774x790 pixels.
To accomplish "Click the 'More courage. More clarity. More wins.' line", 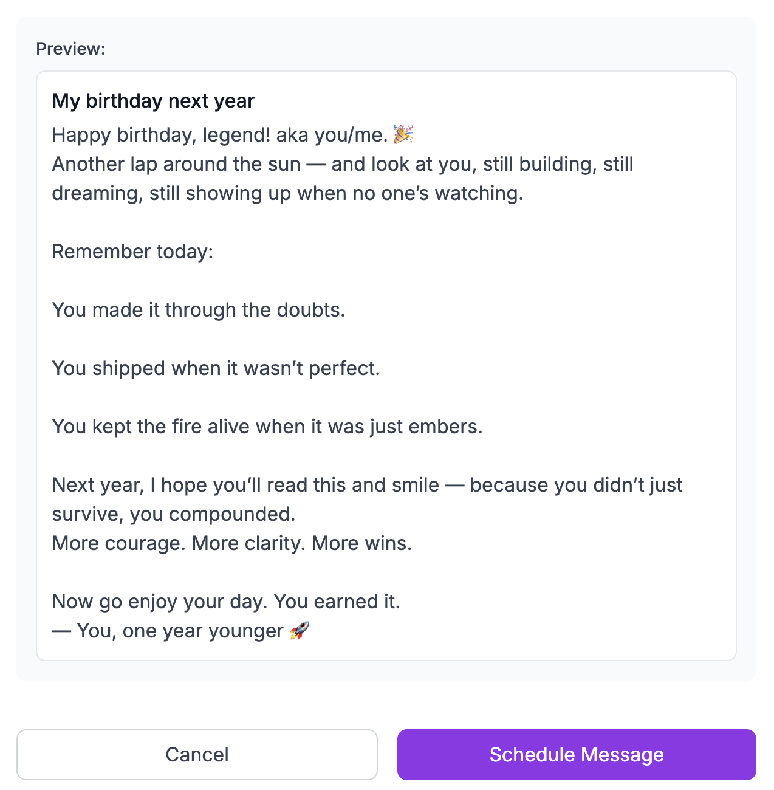I will pyautogui.click(x=232, y=543).
